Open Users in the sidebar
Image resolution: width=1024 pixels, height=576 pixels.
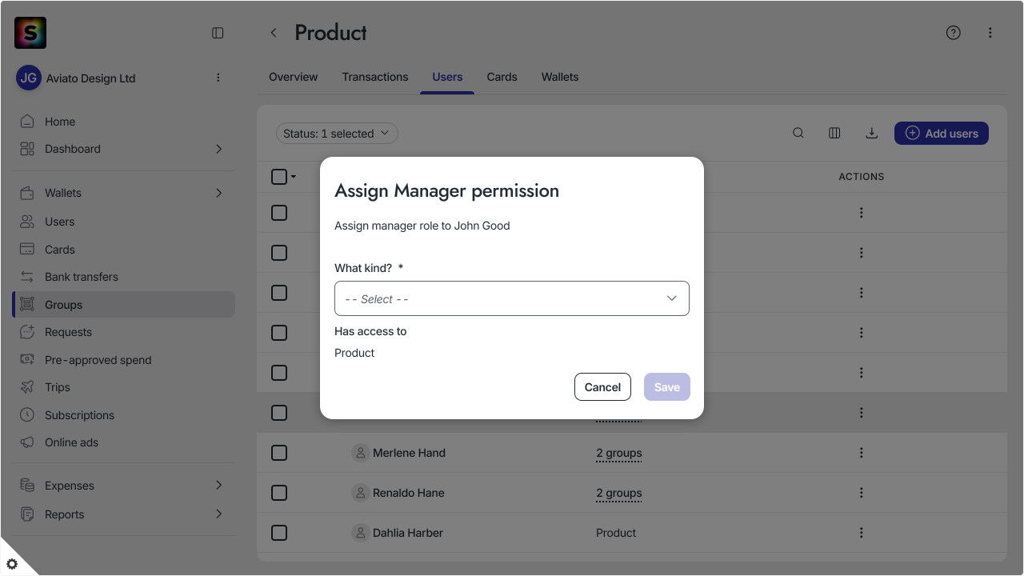pos(124,222)
